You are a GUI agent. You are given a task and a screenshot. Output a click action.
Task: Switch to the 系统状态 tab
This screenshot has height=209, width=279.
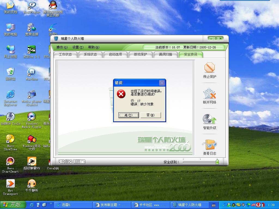90,54
